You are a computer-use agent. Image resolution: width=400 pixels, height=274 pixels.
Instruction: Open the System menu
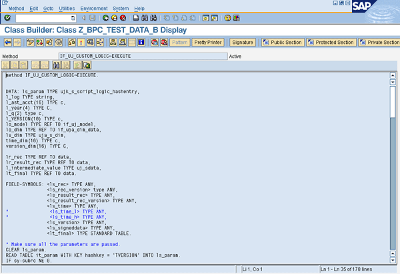tap(121, 9)
